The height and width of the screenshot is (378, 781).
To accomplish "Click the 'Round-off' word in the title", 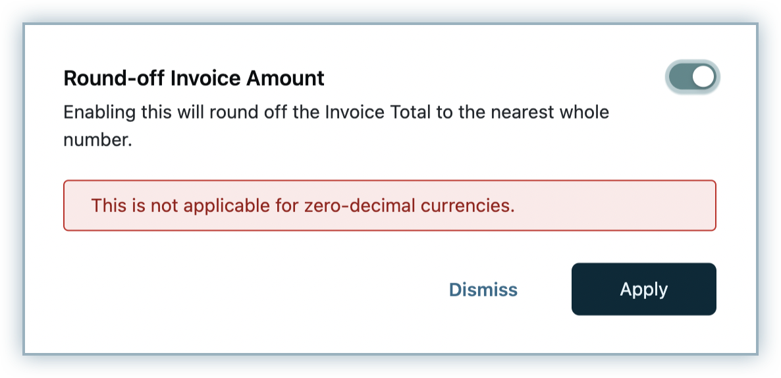I will coord(114,78).
